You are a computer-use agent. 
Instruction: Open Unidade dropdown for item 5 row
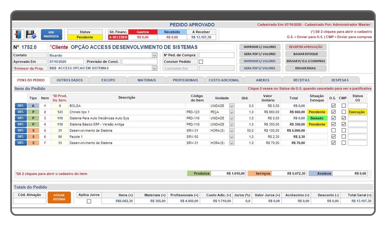point(232,130)
